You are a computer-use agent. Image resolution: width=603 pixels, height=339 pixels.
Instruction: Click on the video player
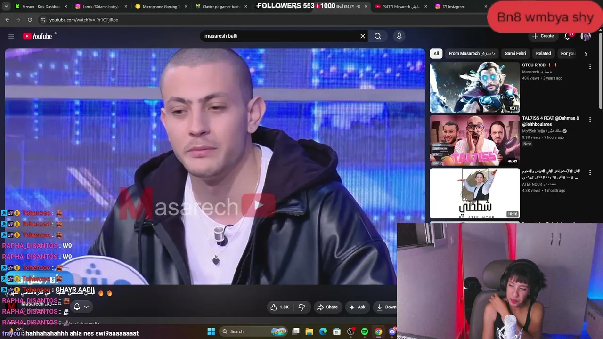click(x=215, y=167)
